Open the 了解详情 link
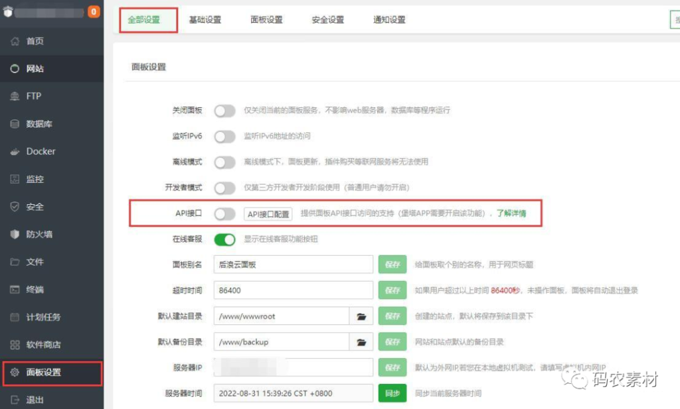Viewport: 680px width, 409px height. tap(511, 214)
